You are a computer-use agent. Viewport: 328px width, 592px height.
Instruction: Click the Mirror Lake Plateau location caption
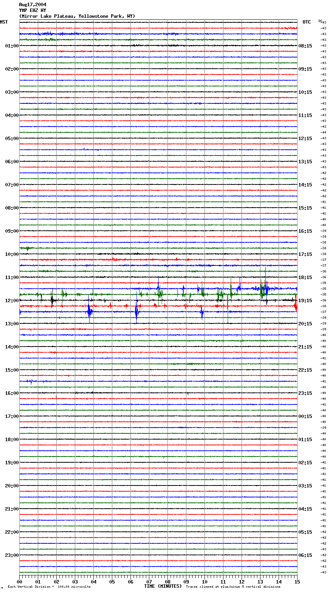coord(77,16)
